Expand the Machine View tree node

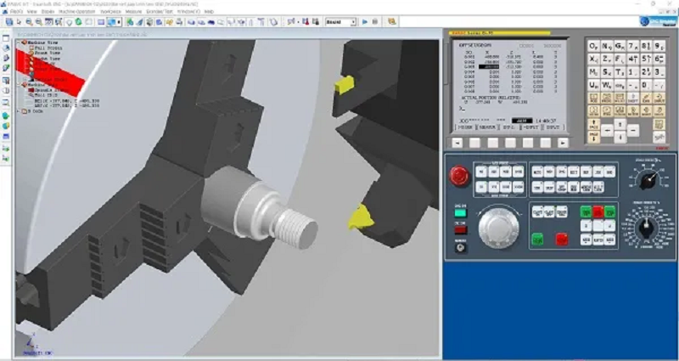(x=19, y=42)
